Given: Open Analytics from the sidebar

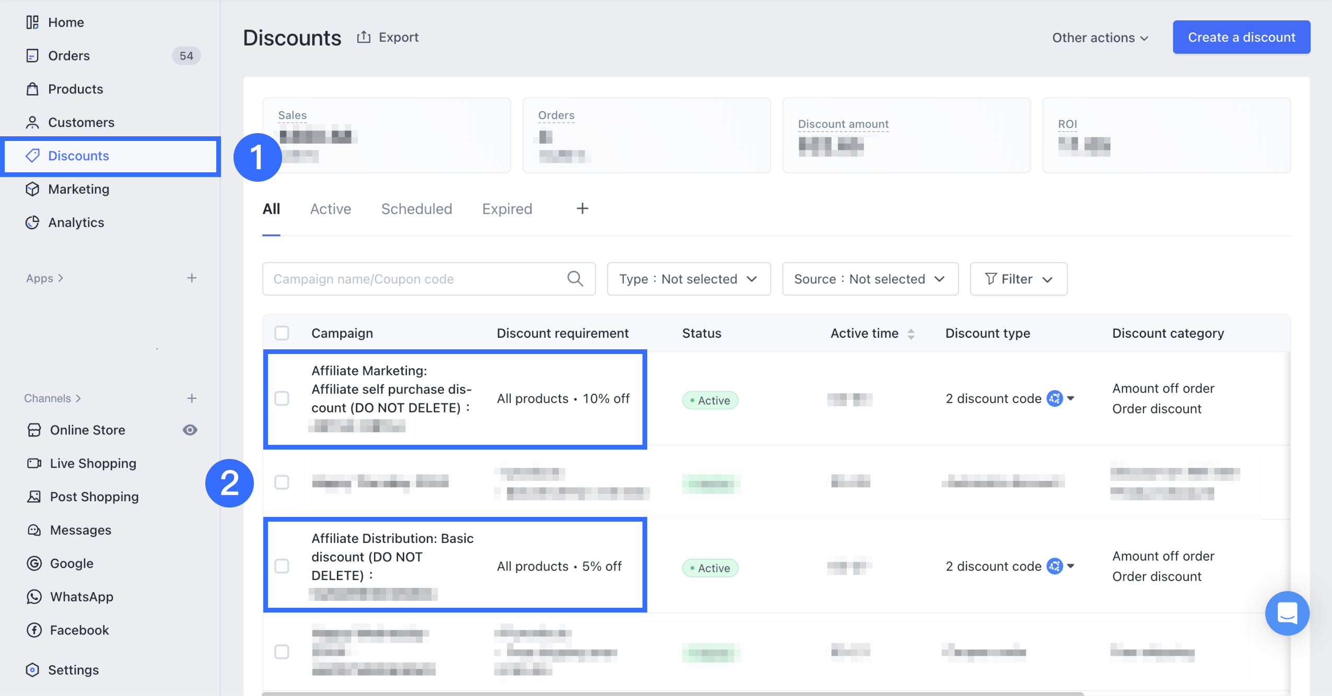Looking at the screenshot, I should 76,222.
